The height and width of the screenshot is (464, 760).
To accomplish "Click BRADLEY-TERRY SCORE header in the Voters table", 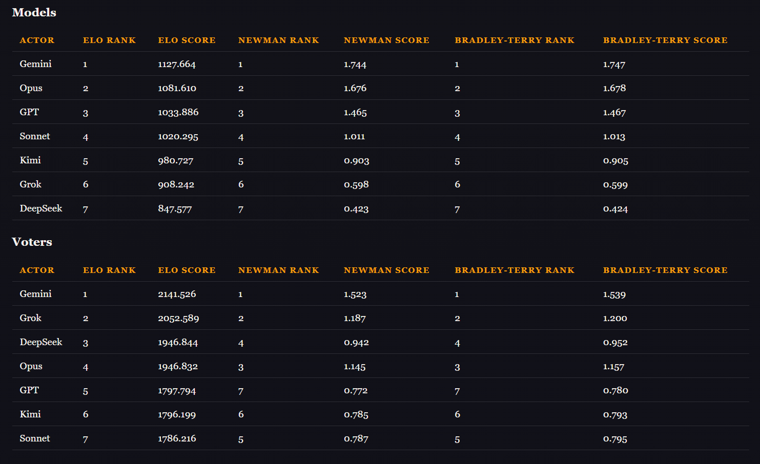I will click(665, 270).
